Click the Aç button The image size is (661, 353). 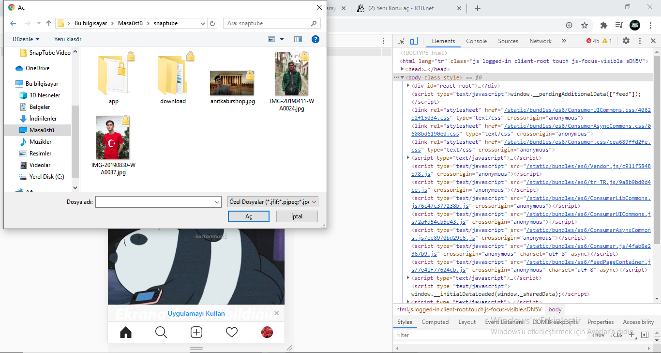(x=249, y=216)
